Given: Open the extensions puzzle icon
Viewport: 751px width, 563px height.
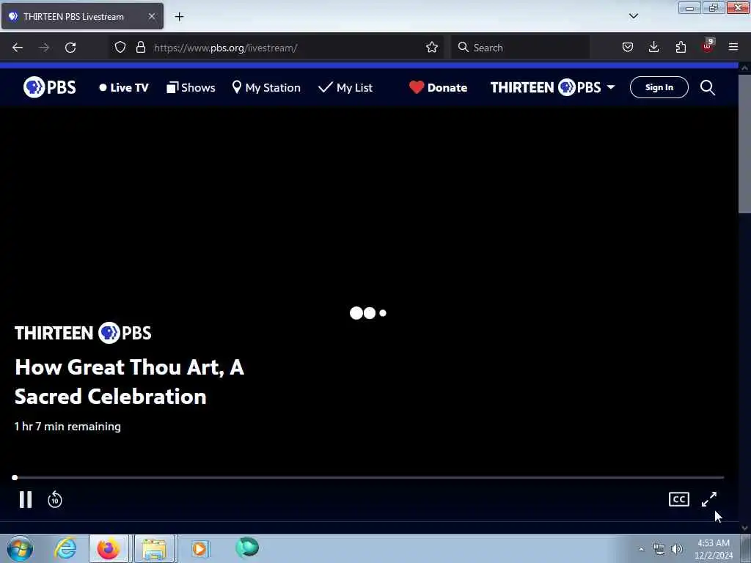Looking at the screenshot, I should (681, 48).
